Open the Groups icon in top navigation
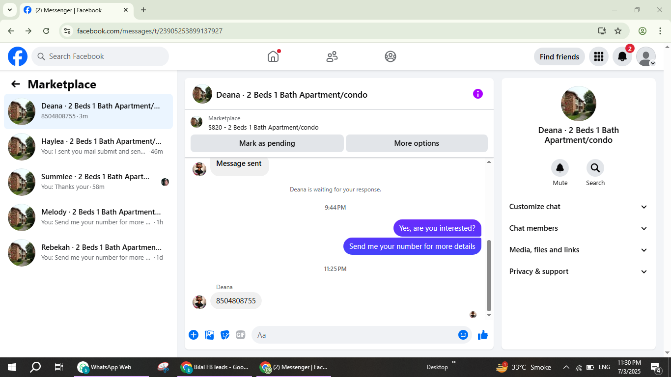Image resolution: width=671 pixels, height=377 pixels. coord(391,56)
